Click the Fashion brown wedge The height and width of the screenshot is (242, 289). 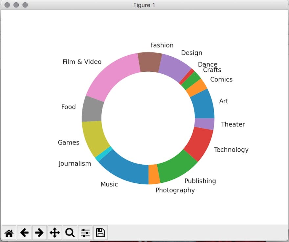[150, 62]
